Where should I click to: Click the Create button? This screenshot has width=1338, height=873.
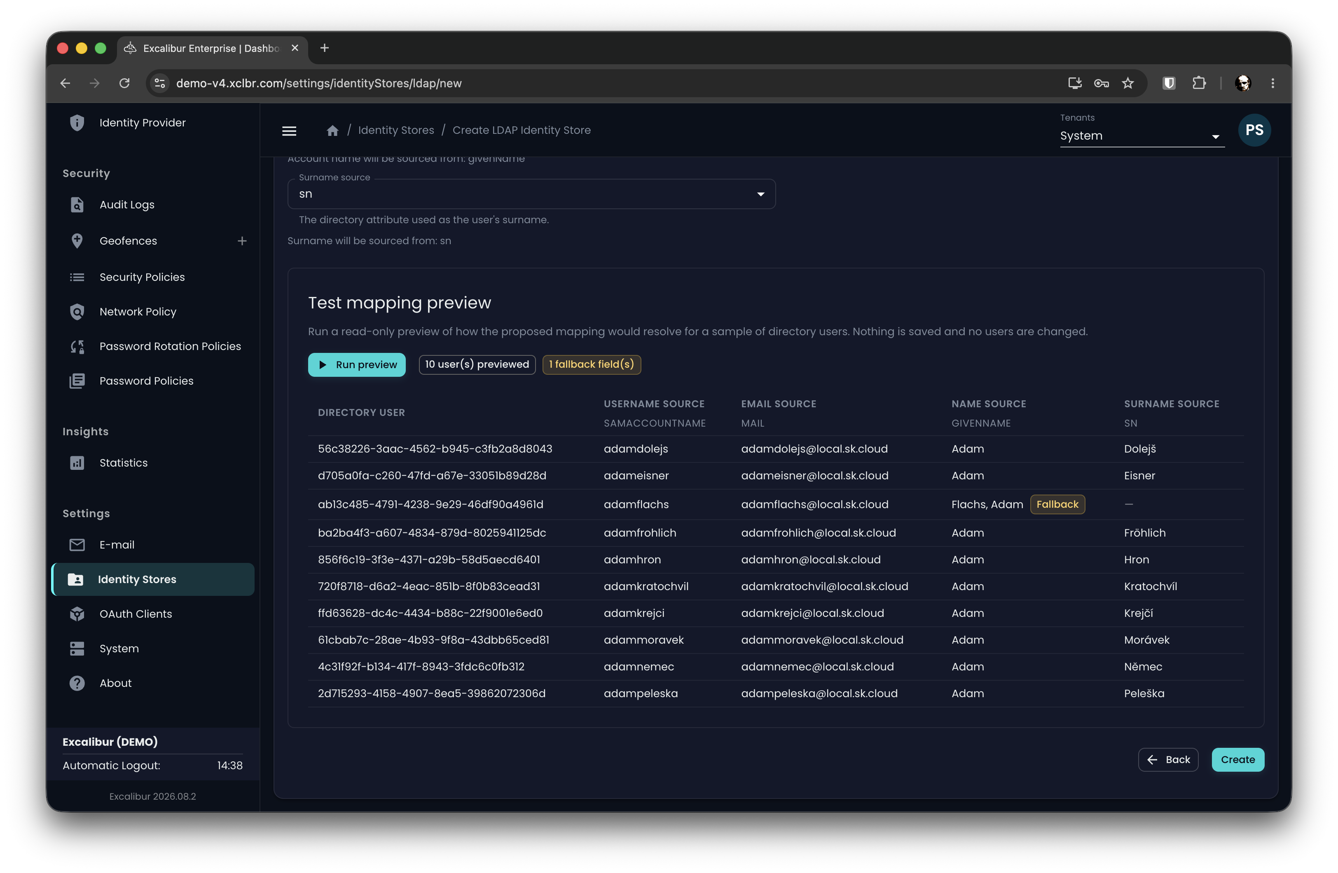1237,759
